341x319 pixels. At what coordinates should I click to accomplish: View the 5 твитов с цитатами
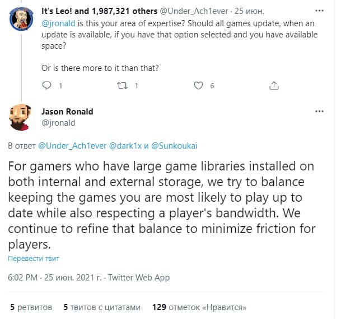(x=100, y=307)
